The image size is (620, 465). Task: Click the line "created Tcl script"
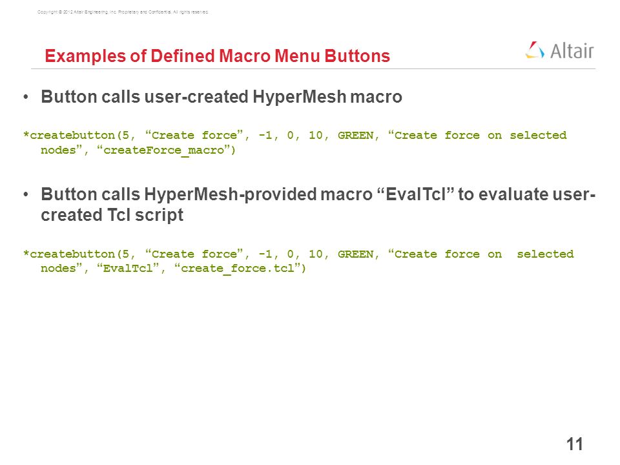(112, 215)
